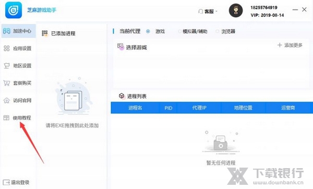Click the 当前代理 label
313x189 pixels.
pos(130,31)
